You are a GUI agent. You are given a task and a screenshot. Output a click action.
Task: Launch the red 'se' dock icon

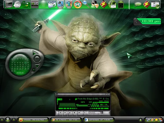coord(78,4)
